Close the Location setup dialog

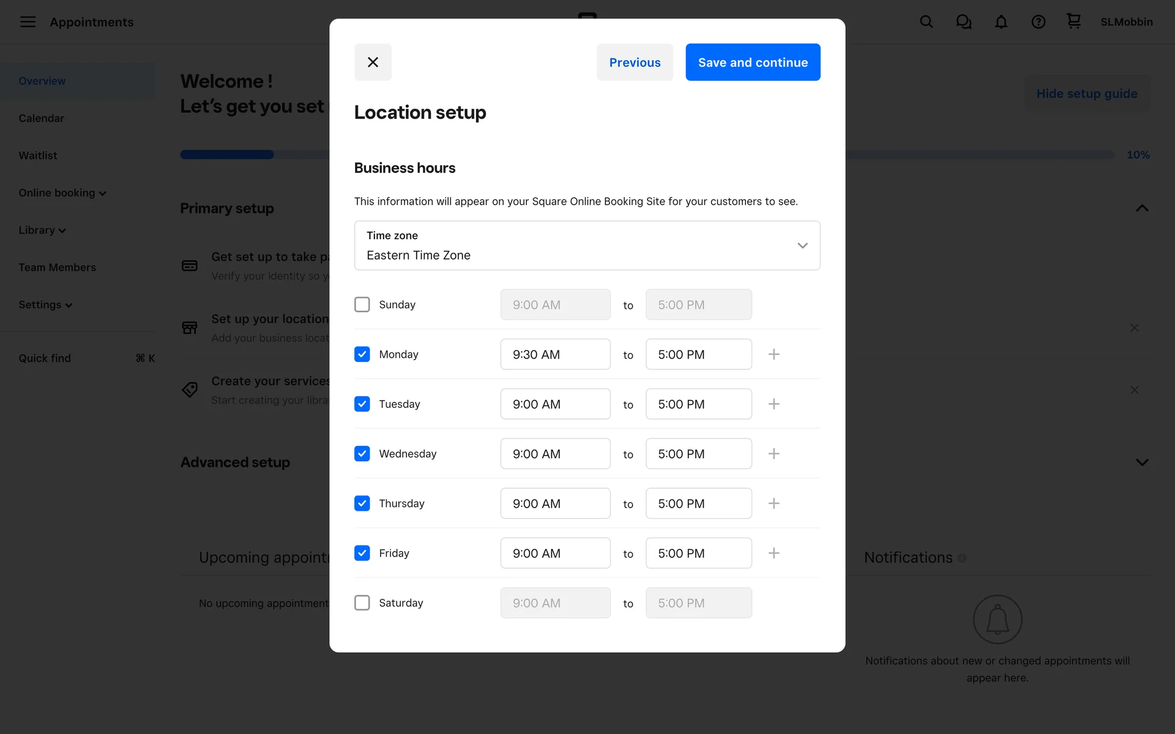(x=373, y=62)
